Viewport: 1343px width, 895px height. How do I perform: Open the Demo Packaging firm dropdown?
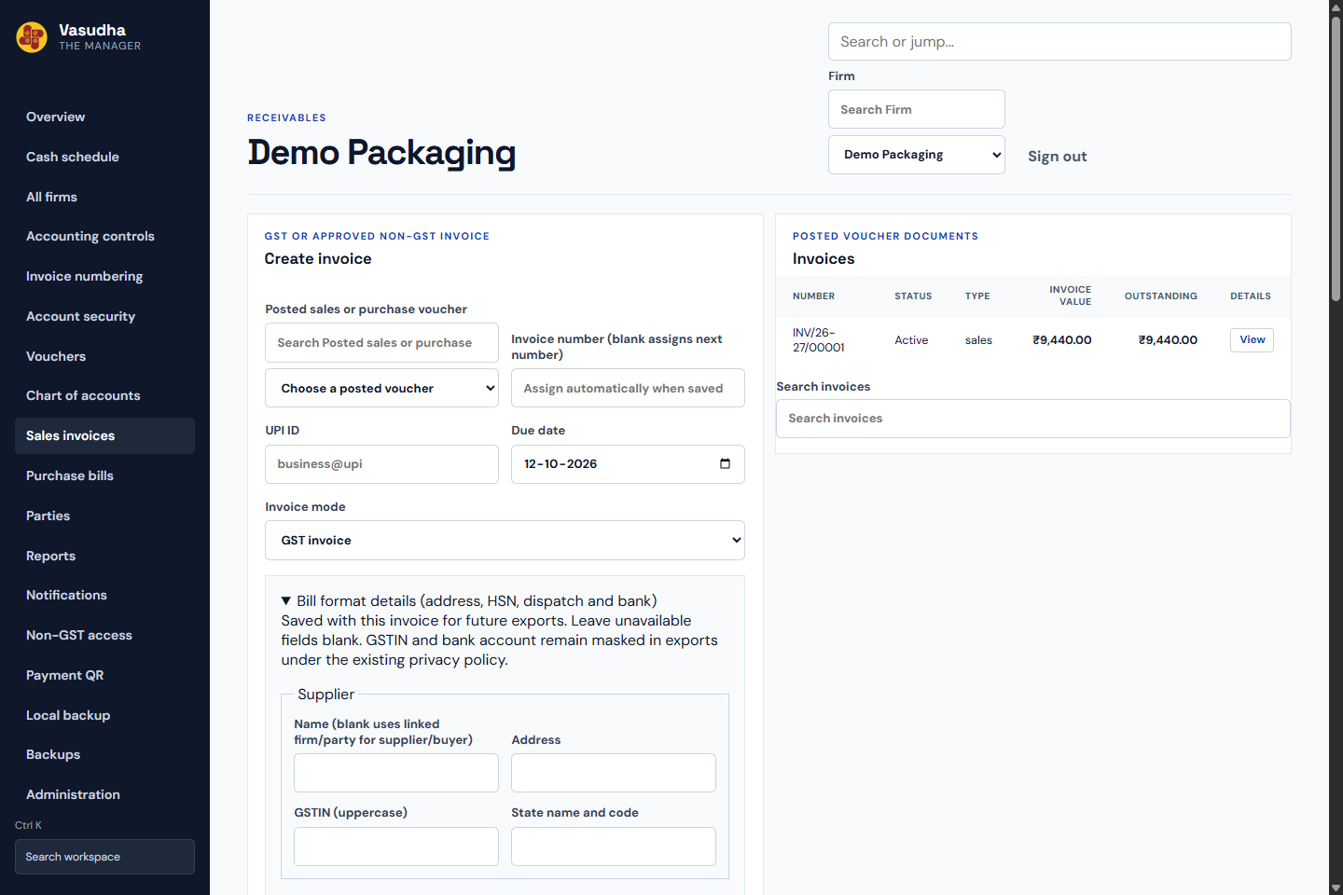click(x=917, y=155)
